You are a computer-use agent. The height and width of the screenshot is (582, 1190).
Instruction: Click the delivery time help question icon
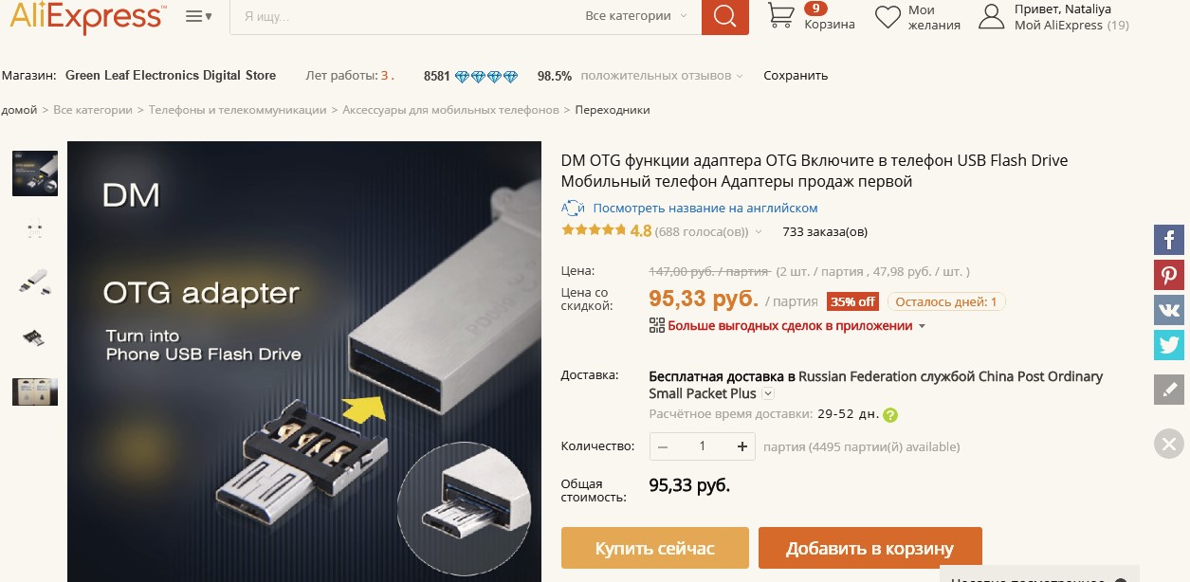pyautogui.click(x=890, y=415)
